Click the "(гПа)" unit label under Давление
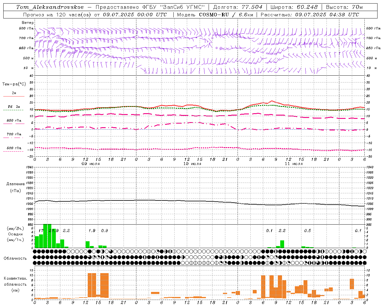 (x=15, y=191)
